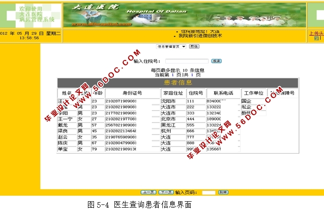
Task: Click the 上传头像 link at top right
Action: [316, 33]
